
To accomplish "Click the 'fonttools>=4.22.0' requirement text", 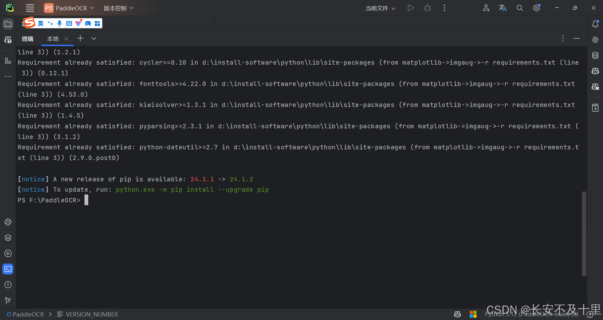I will (x=173, y=84).
